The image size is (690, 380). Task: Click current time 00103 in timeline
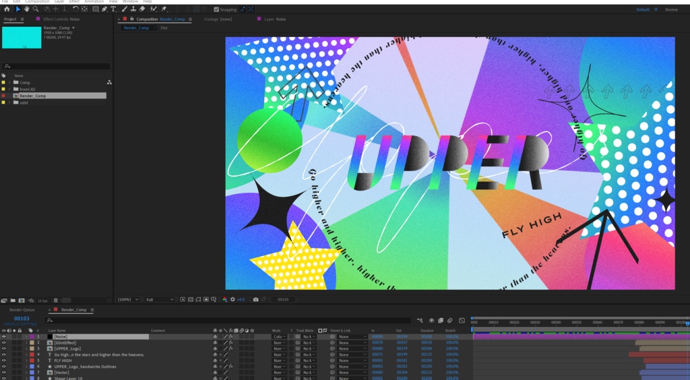22,319
